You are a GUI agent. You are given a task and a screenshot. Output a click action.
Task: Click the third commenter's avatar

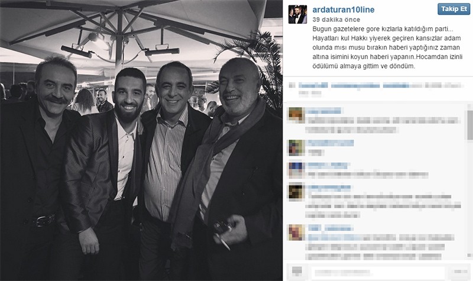296,170
